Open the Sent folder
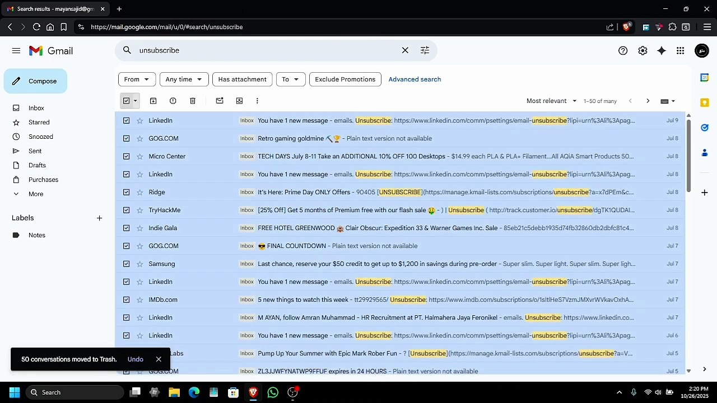Image resolution: width=717 pixels, height=403 pixels. 35,151
